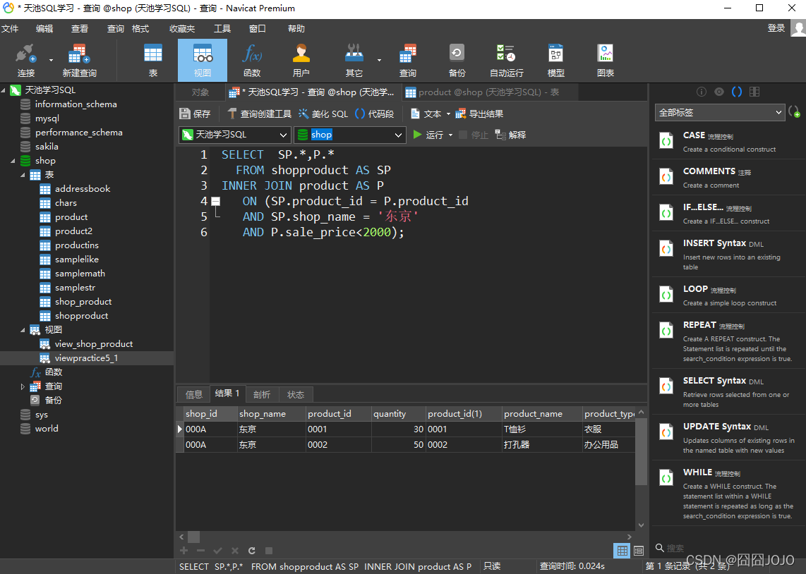806x574 pixels.
Task: Open the Query Builder (查询创建工具)
Action: pyautogui.click(x=259, y=114)
